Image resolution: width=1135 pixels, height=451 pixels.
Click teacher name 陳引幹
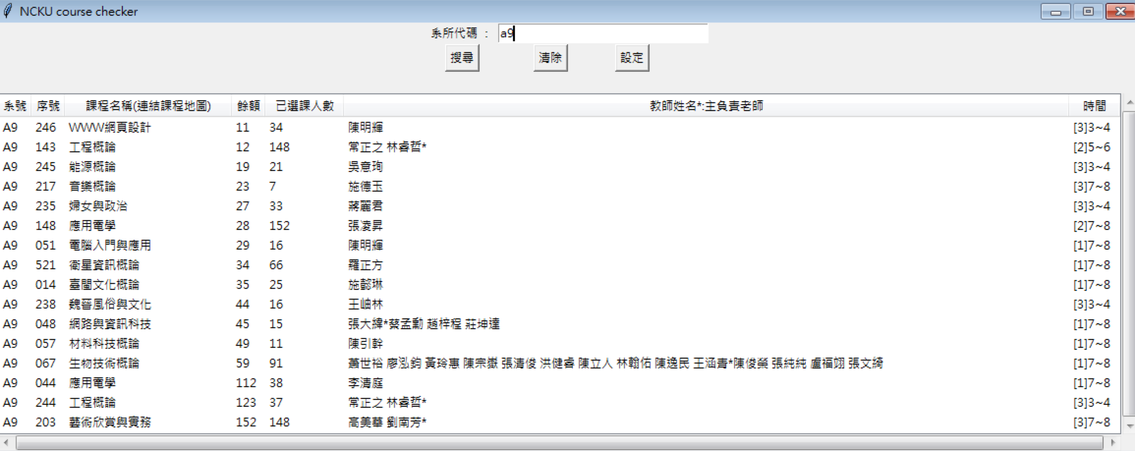(x=365, y=343)
